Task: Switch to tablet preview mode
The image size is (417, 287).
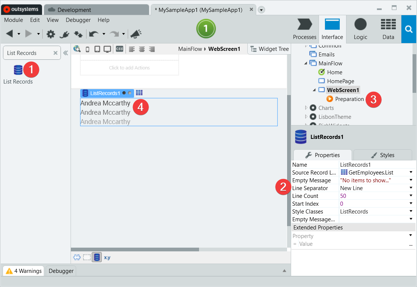Action: (97, 49)
